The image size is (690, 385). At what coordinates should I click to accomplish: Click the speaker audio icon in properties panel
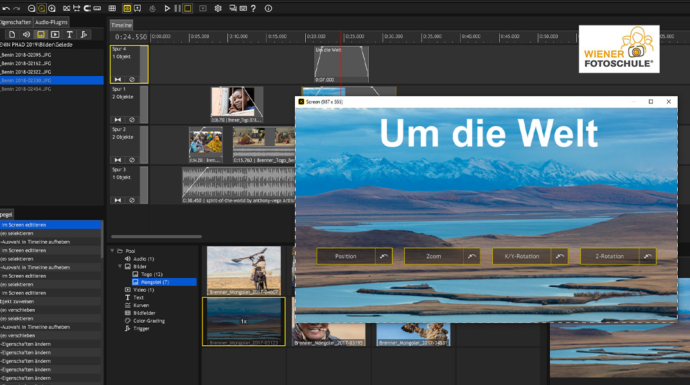click(26, 35)
